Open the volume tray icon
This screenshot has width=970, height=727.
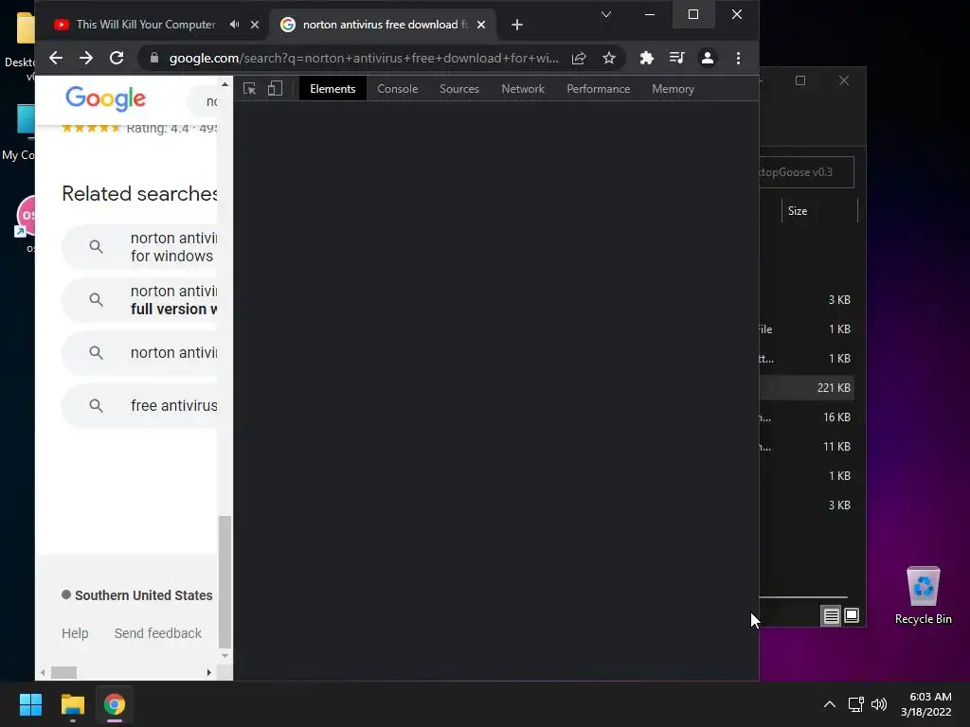pos(879,704)
